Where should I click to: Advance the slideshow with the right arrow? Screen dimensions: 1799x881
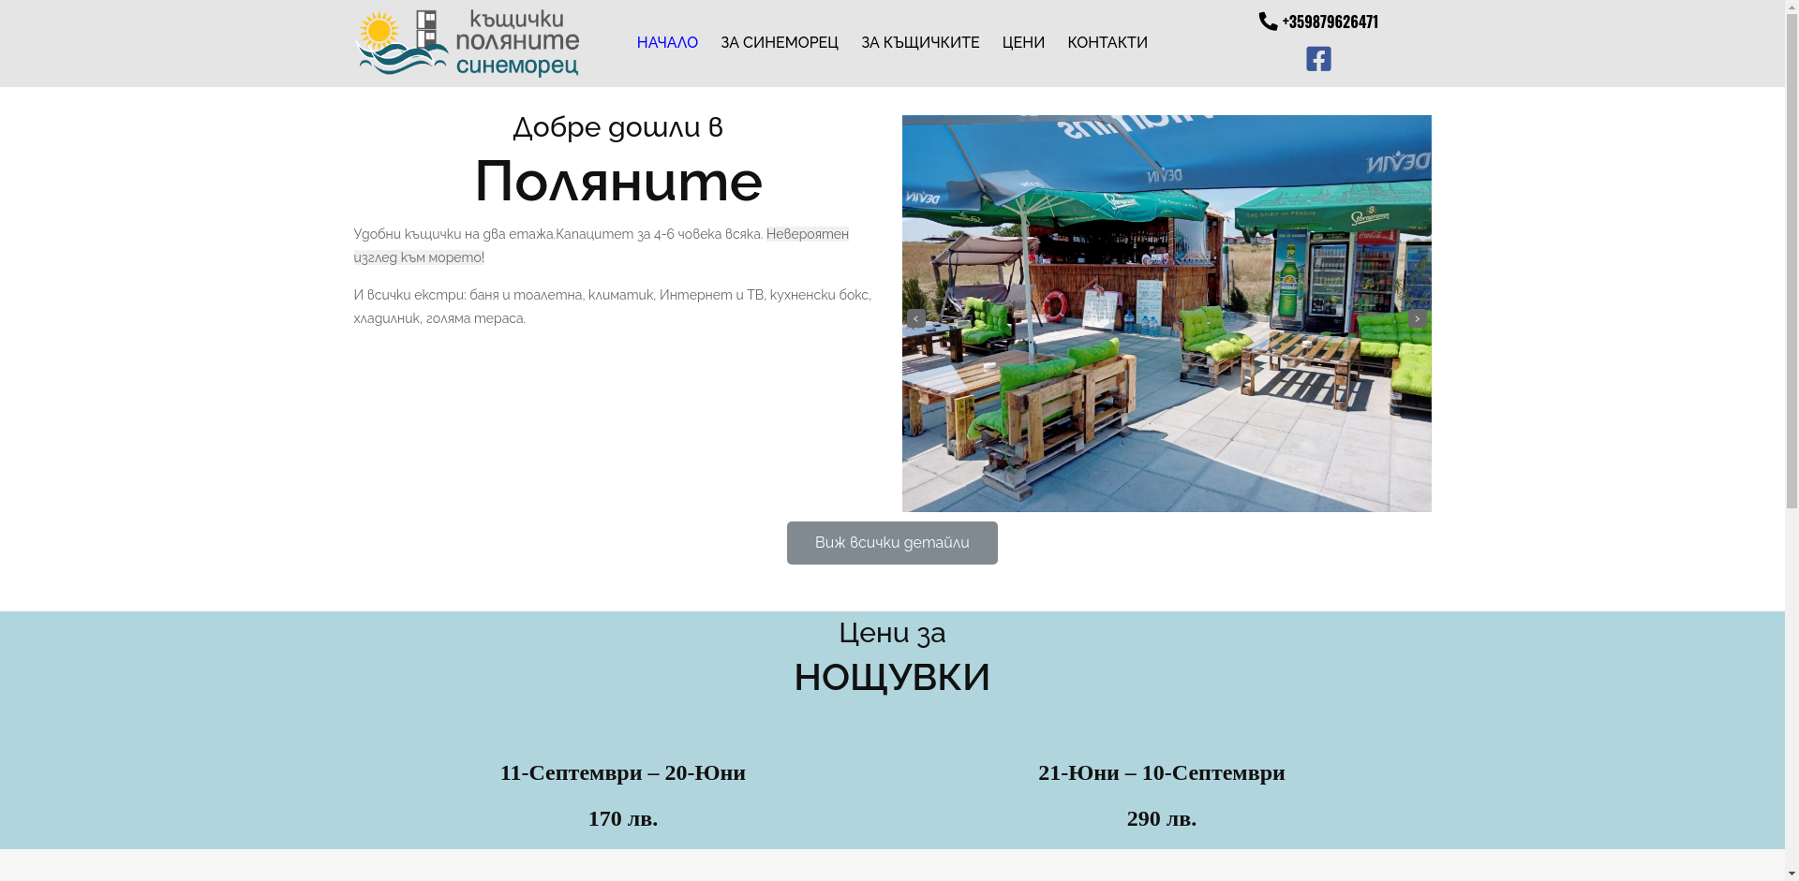(1417, 318)
